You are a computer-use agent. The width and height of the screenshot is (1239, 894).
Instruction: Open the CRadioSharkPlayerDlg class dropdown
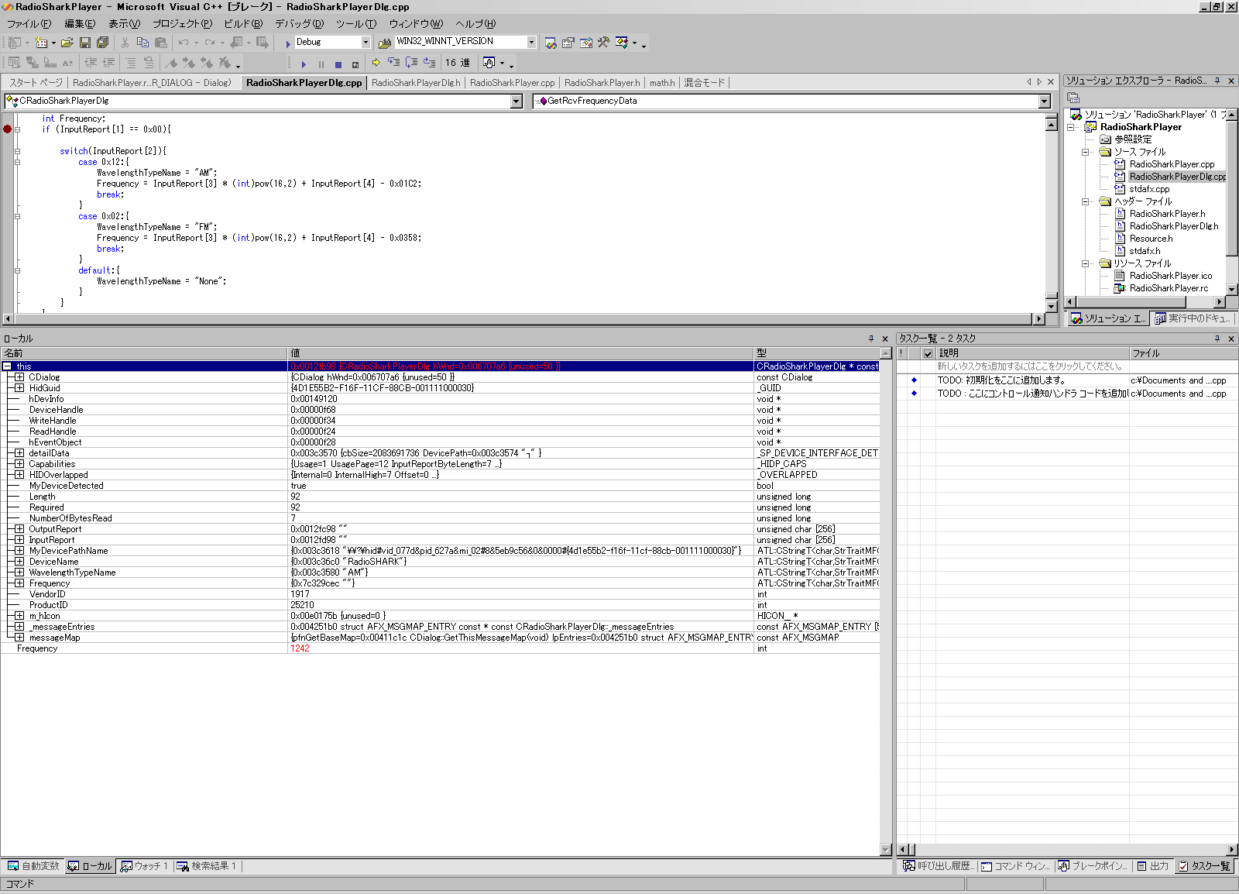click(517, 101)
